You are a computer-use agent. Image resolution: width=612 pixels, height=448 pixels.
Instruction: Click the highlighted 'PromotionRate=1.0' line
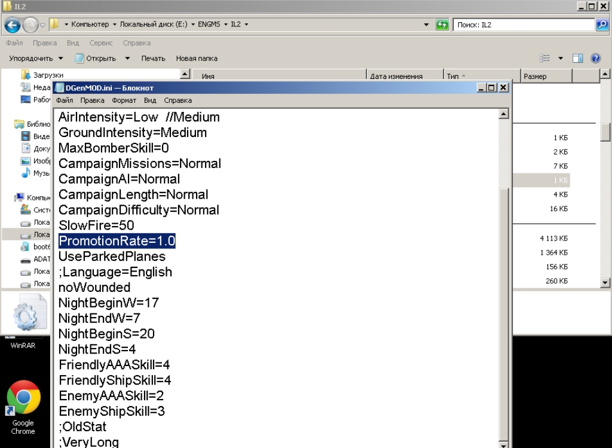[117, 240]
